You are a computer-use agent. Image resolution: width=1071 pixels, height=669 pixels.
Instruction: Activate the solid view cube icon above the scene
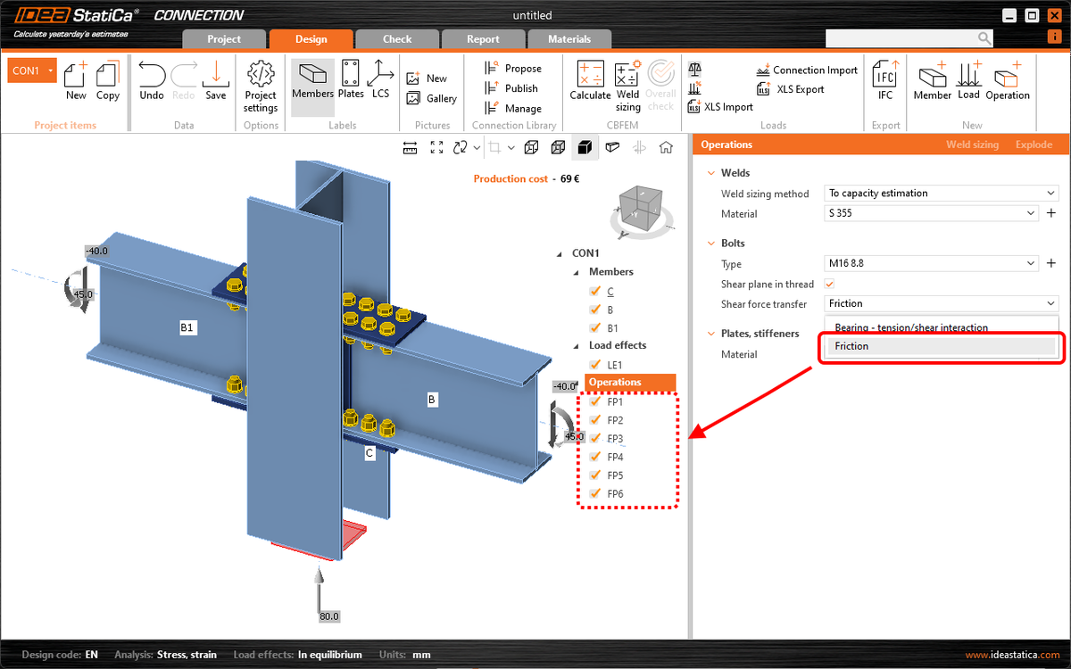coord(585,146)
